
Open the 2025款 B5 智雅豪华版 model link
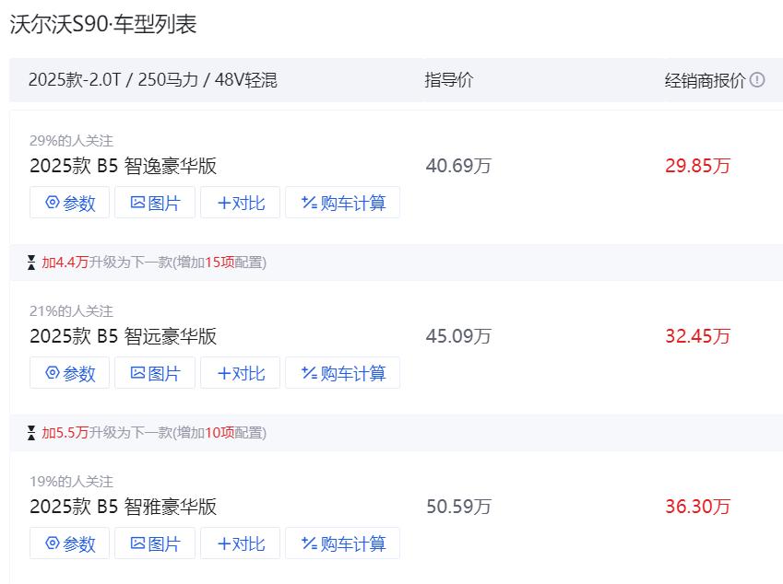[x=123, y=507]
